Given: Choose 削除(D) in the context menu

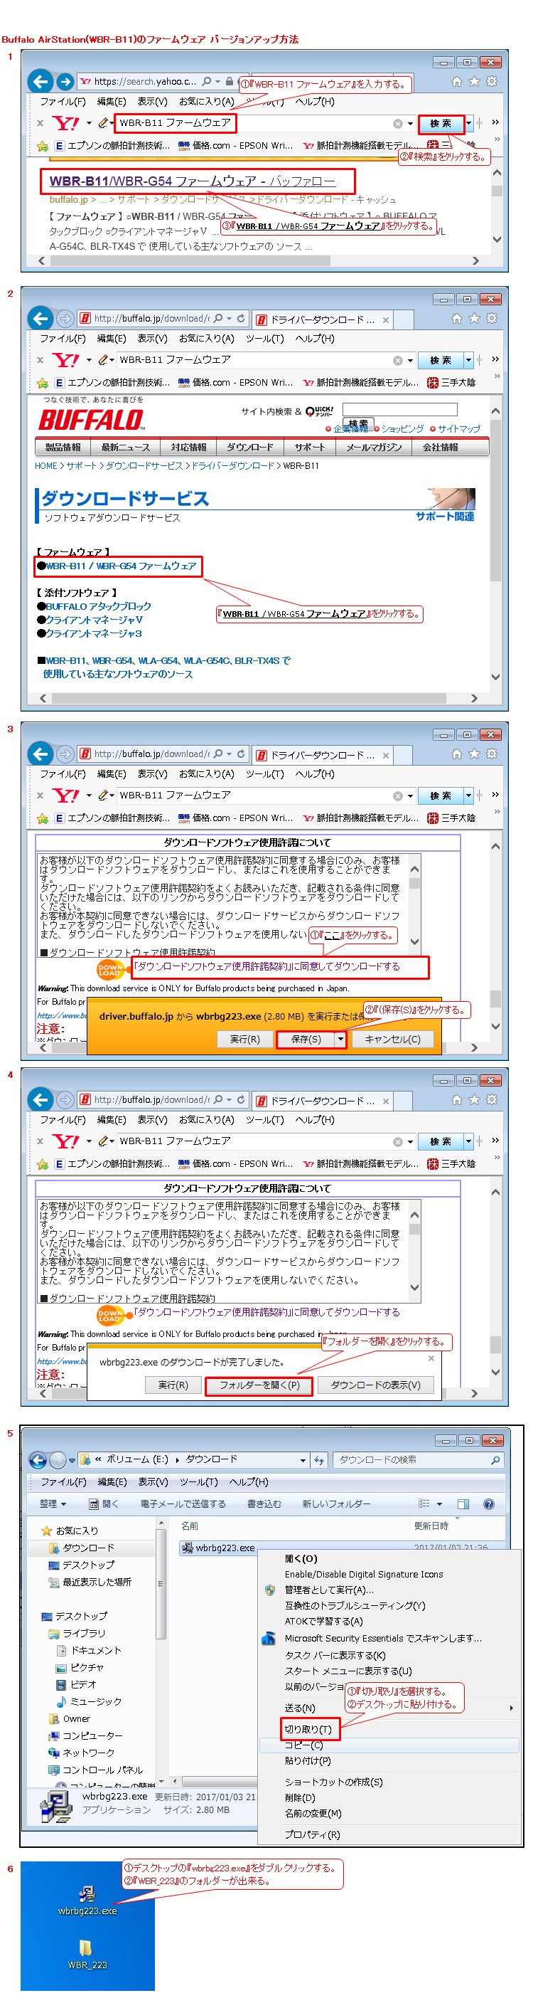Looking at the screenshot, I should click(300, 1798).
